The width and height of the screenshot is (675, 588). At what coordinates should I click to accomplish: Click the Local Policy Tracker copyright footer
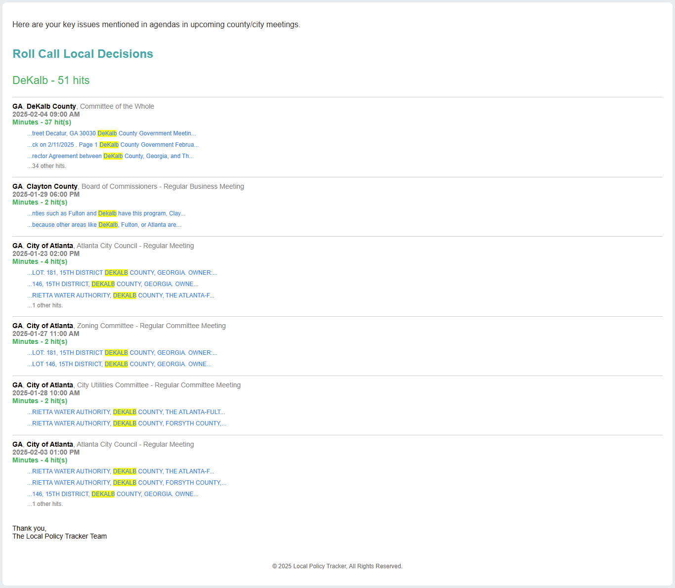tap(337, 566)
